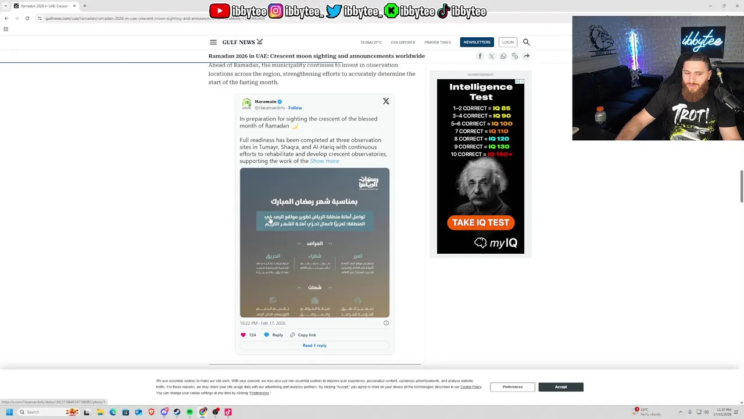Open Microsoft Store from the taskbar
744x419 pixels.
coord(126,412)
